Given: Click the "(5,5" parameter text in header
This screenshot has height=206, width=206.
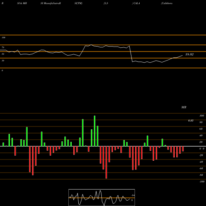Looking at the screenshot, I should pos(106,3).
